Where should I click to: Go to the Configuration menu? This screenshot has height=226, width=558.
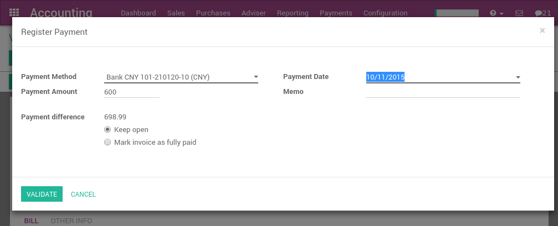[385, 13]
